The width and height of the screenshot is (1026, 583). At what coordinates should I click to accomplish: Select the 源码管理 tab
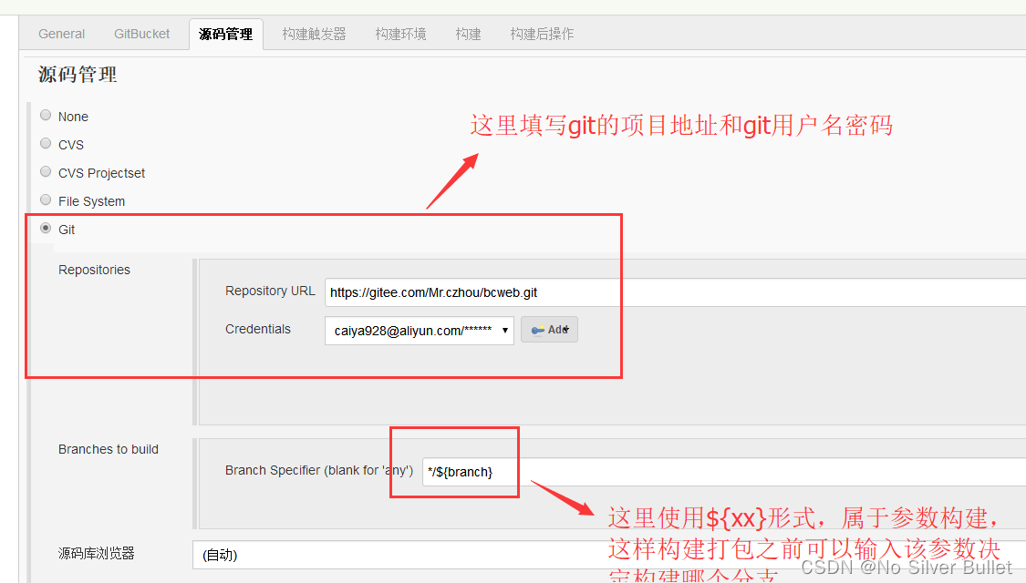click(x=226, y=34)
